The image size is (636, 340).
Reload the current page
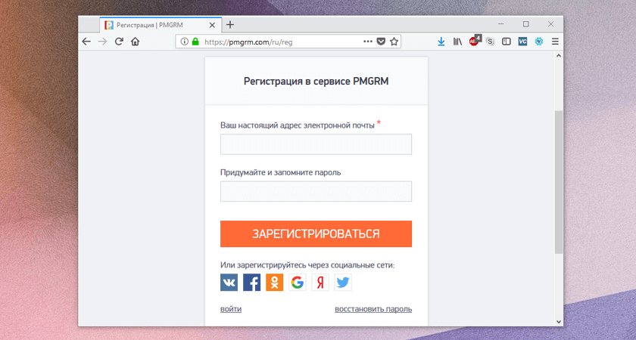tap(119, 42)
